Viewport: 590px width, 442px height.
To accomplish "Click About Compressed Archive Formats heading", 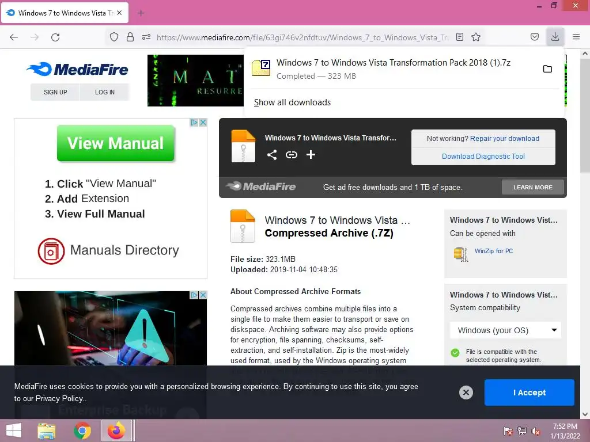I will coord(296,291).
